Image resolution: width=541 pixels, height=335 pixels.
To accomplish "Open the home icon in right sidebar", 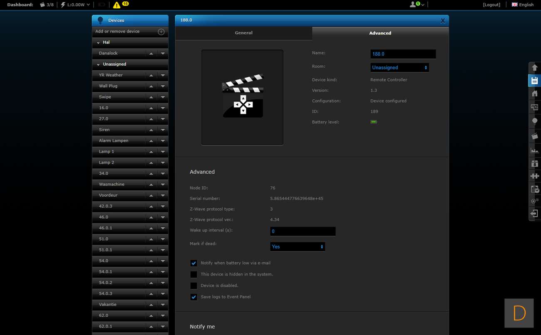I will (535, 94).
